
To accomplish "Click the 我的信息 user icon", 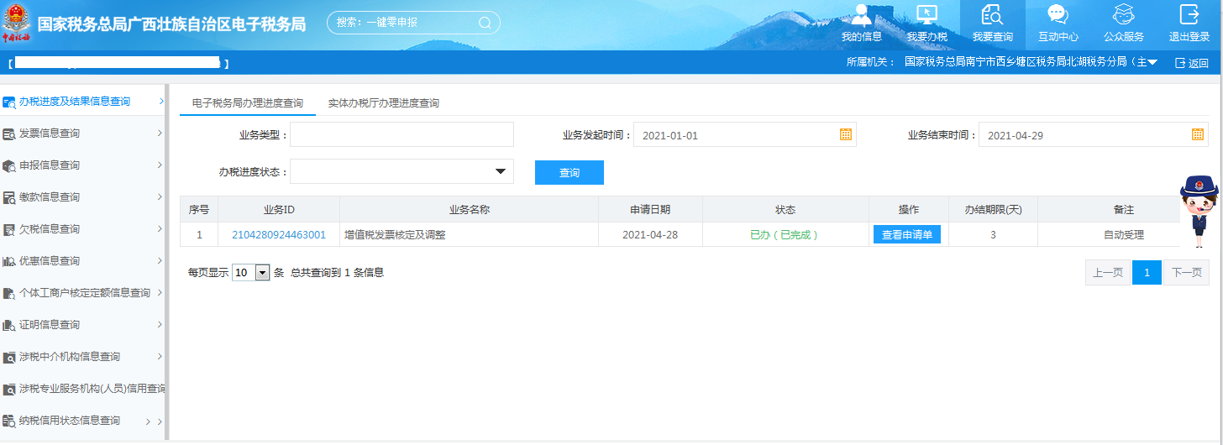I will coord(861,15).
